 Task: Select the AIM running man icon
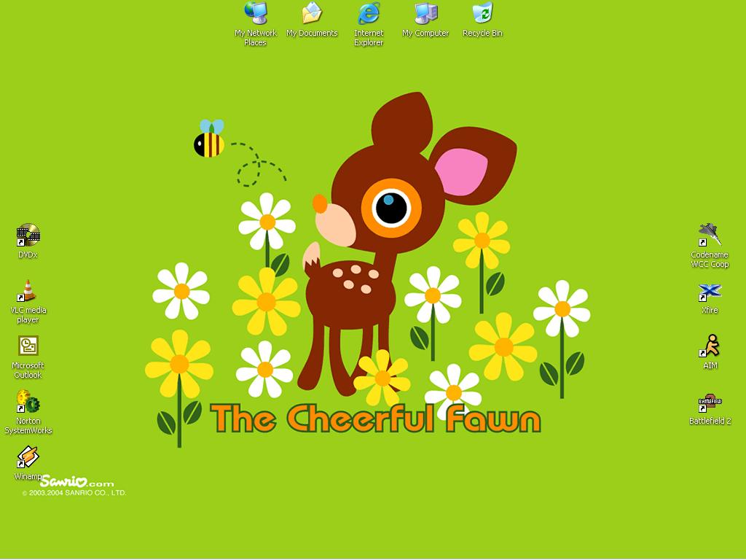click(710, 346)
